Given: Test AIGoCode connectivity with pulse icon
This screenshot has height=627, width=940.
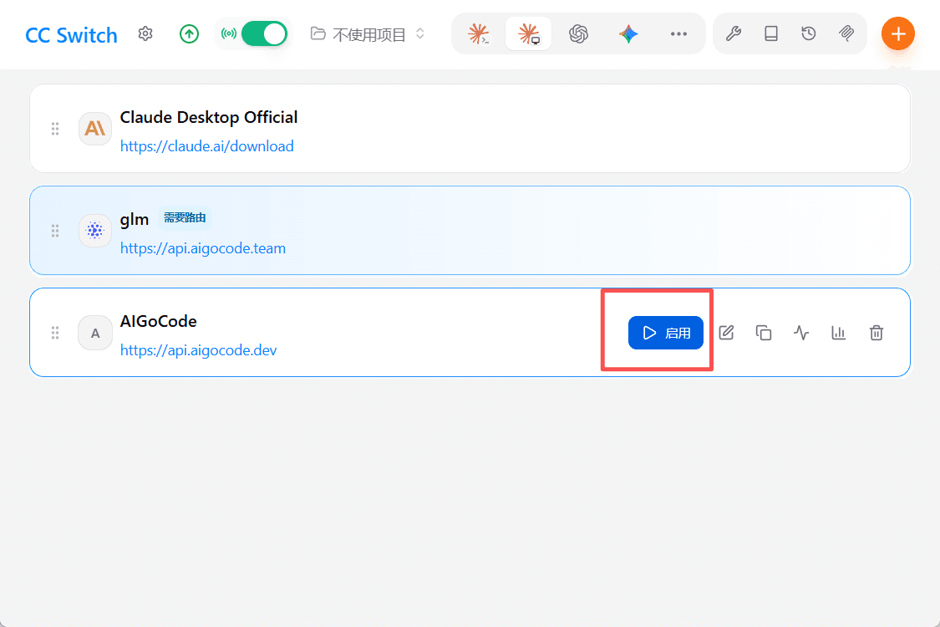Looking at the screenshot, I should coord(801,333).
